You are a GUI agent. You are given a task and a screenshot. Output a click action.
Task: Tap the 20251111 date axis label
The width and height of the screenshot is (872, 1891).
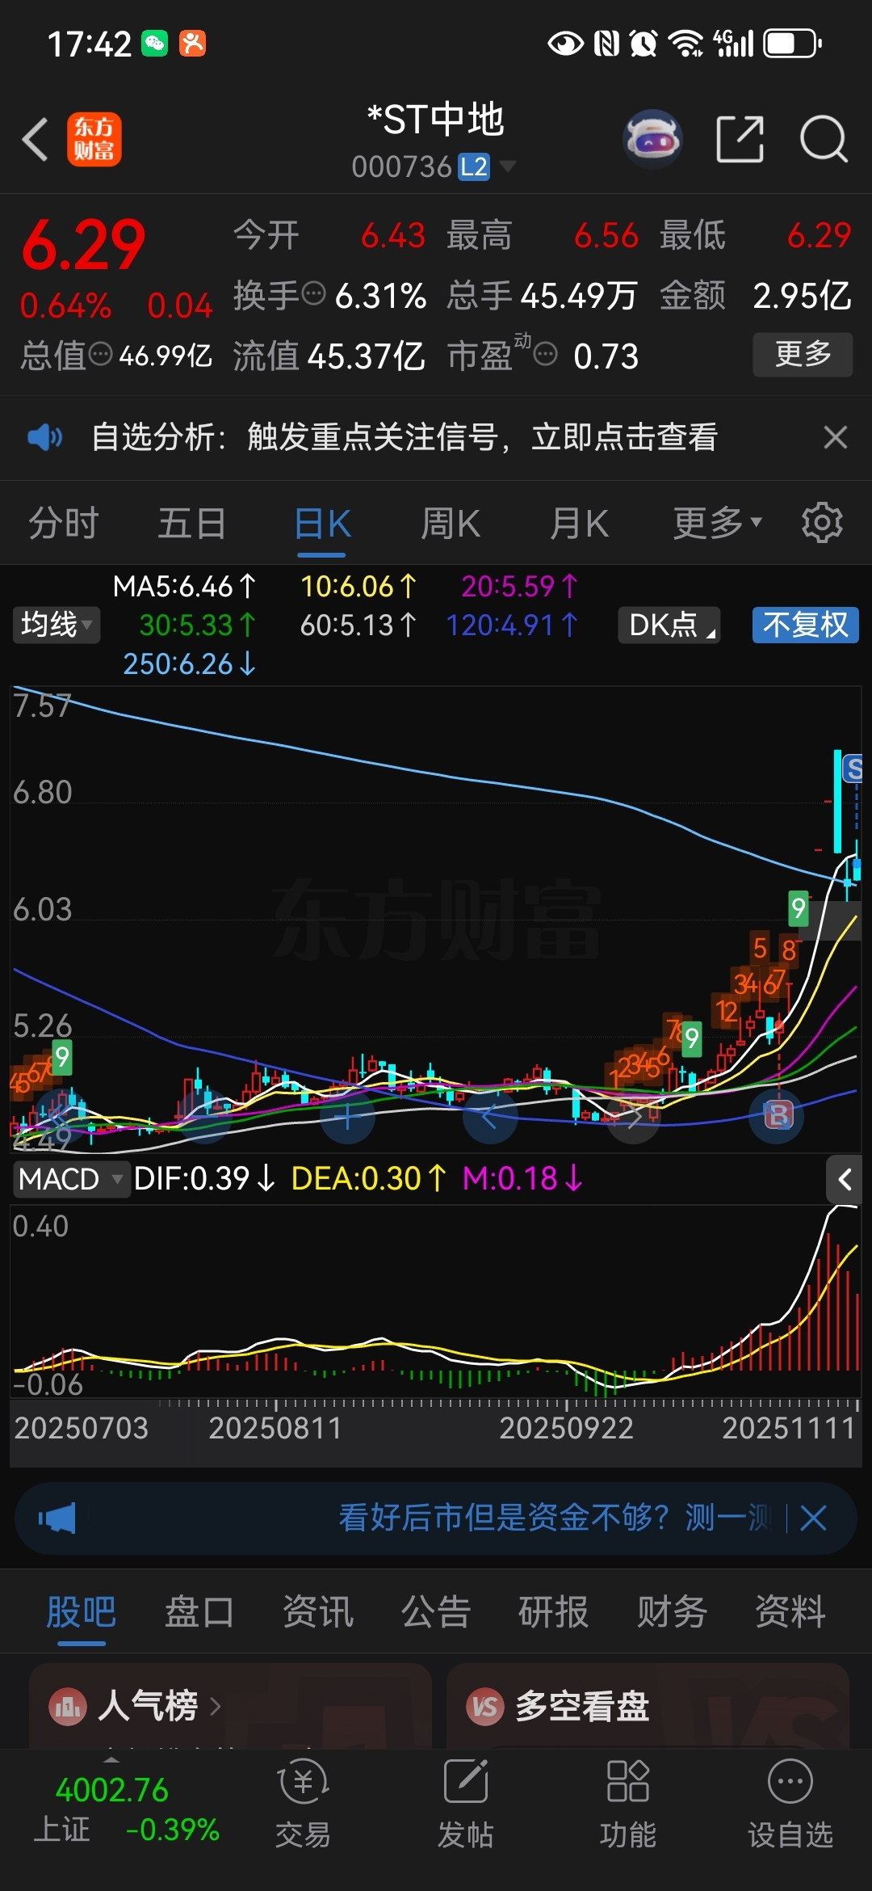click(788, 1428)
